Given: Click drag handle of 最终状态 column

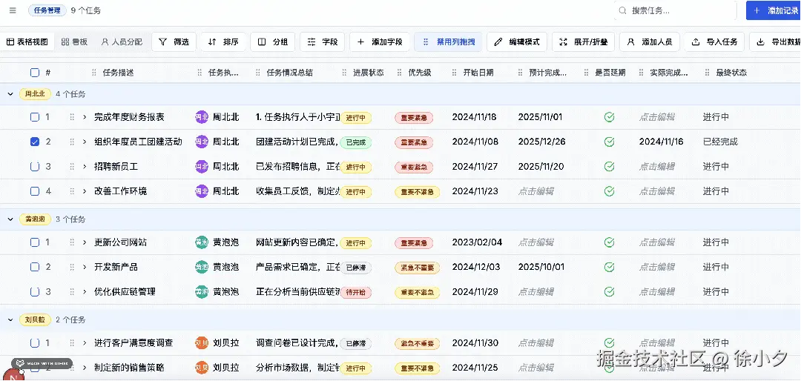Looking at the screenshot, I should (707, 73).
